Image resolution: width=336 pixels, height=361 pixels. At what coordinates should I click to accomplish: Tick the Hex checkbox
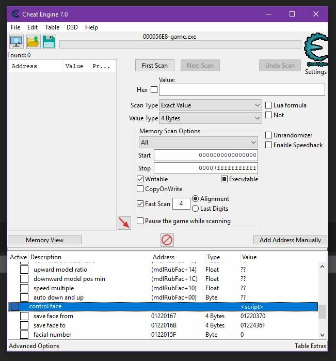[x=154, y=89]
